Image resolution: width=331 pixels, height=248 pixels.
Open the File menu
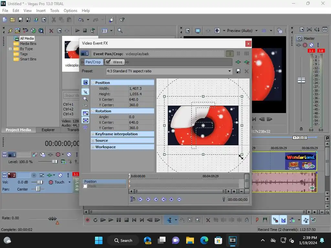(x=5, y=11)
